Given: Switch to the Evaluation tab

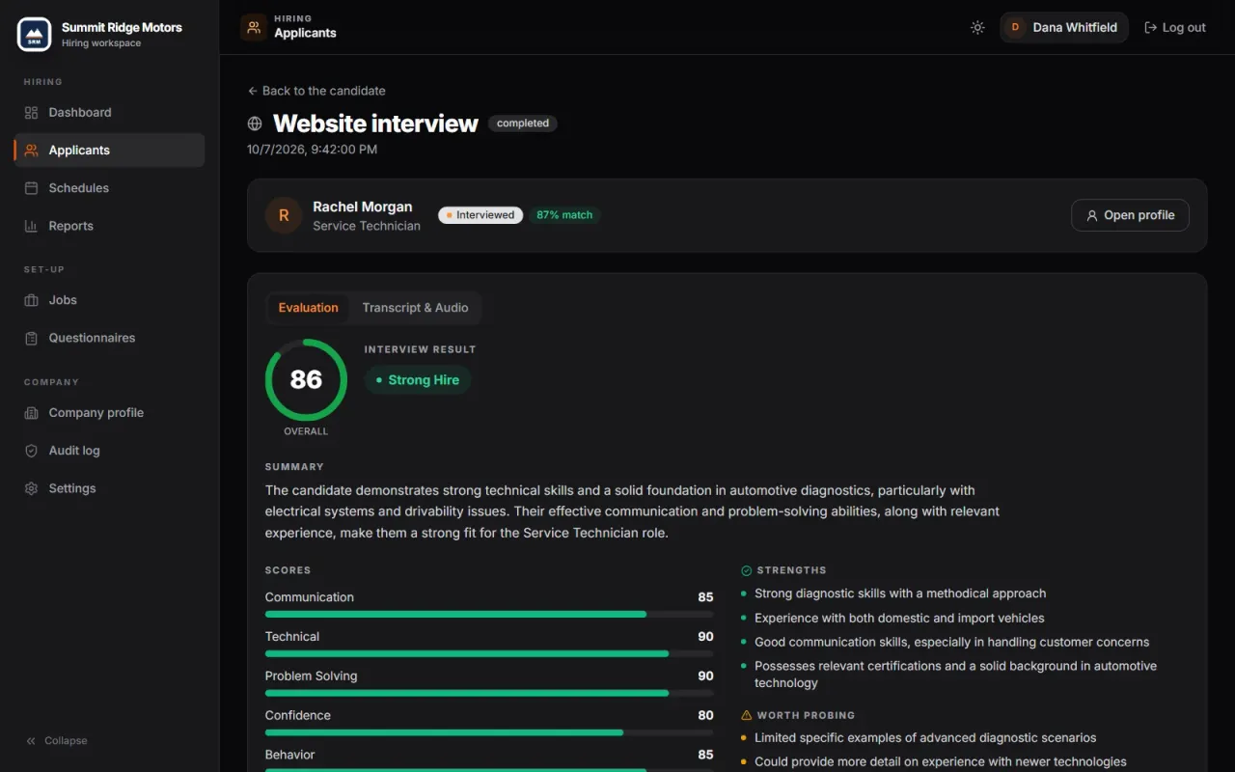Looking at the screenshot, I should pos(308,308).
